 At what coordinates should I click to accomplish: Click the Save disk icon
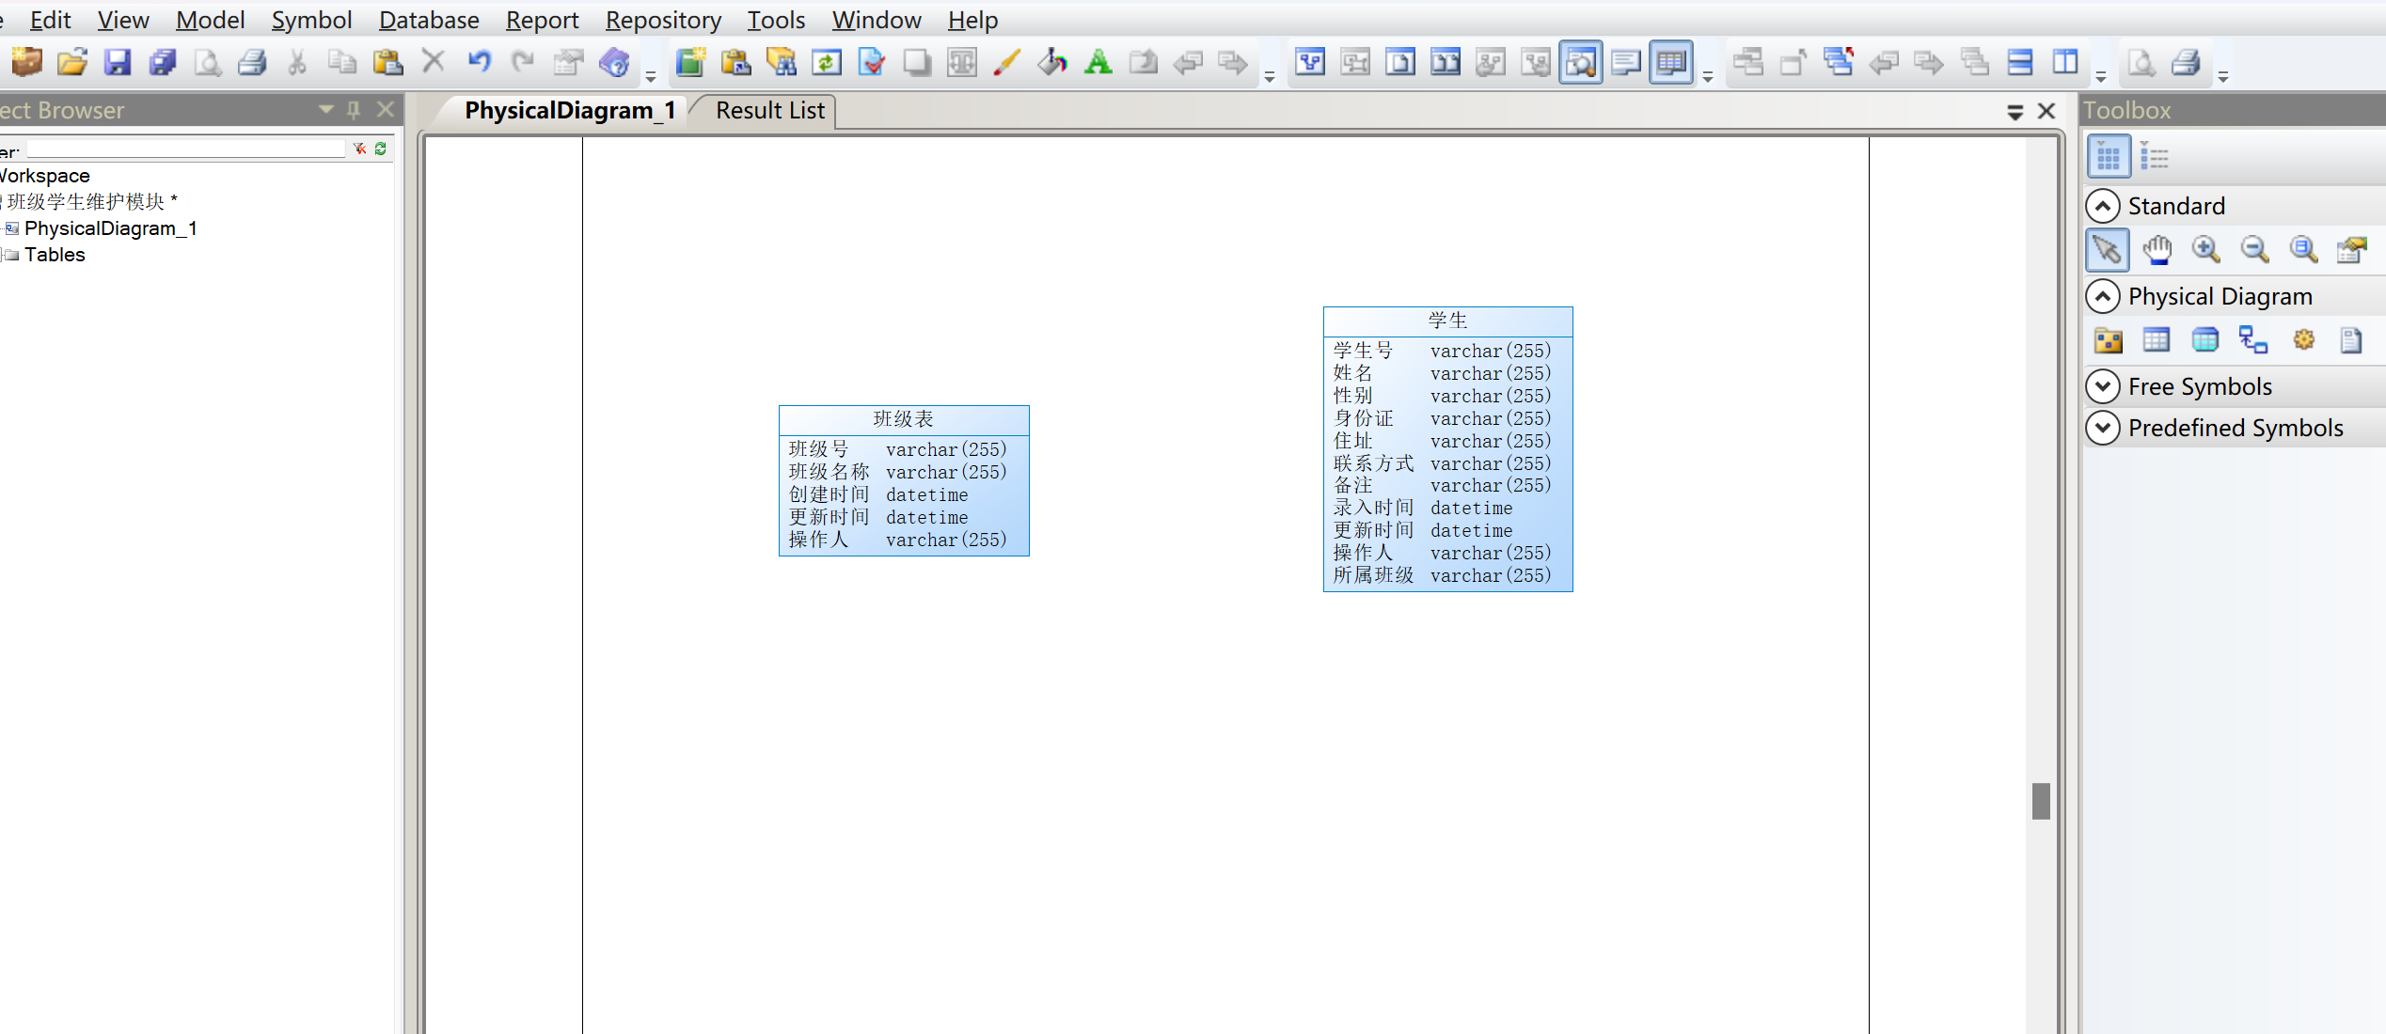[117, 63]
